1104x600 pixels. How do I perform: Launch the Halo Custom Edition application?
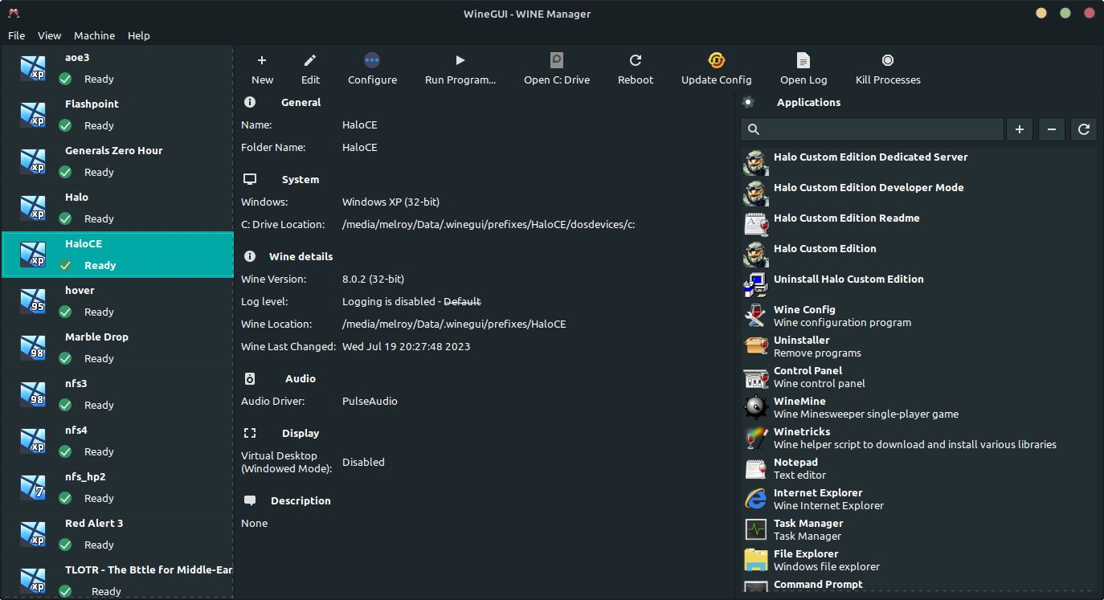click(919, 255)
